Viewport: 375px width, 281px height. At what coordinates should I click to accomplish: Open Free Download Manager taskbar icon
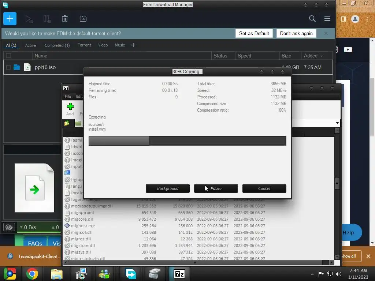pos(131,274)
